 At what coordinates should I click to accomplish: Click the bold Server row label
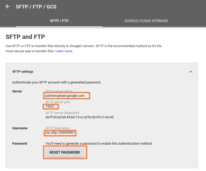tap(17, 91)
